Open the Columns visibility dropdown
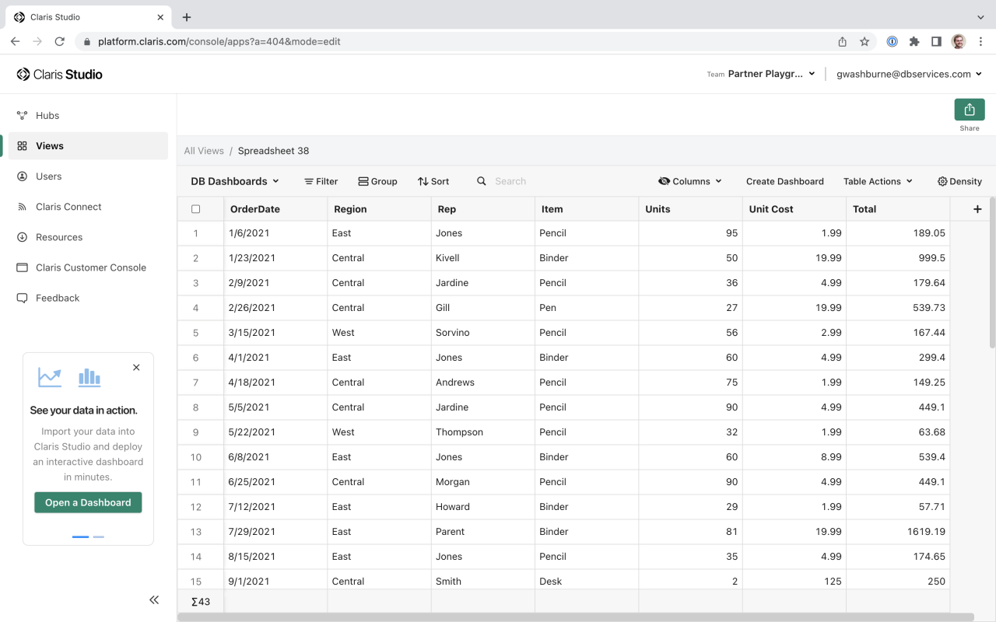 point(690,181)
